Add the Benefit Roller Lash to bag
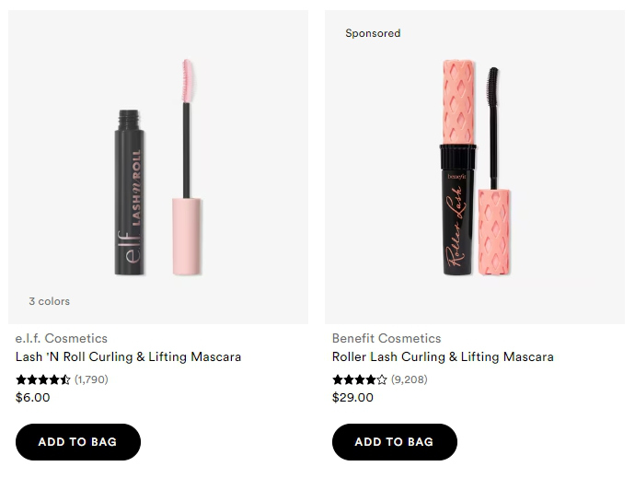The width and height of the screenshot is (635, 478). pyautogui.click(x=394, y=442)
